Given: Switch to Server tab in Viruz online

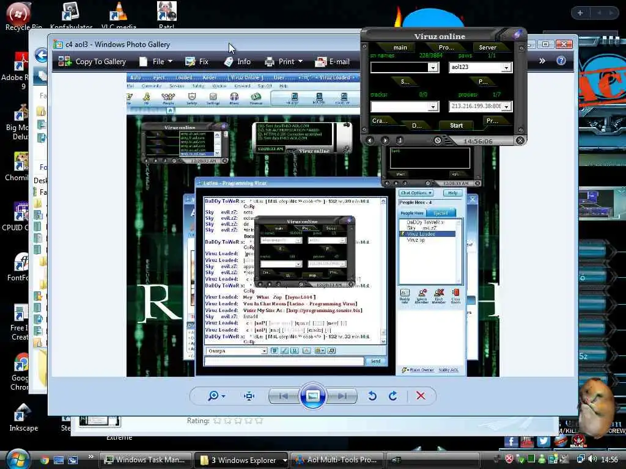Looking at the screenshot, I should [487, 47].
